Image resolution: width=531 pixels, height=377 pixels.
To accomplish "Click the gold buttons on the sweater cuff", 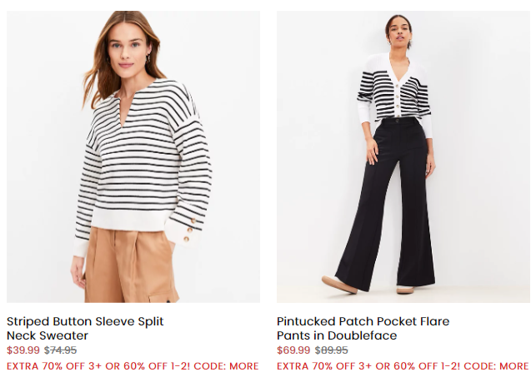I will [x=190, y=231].
